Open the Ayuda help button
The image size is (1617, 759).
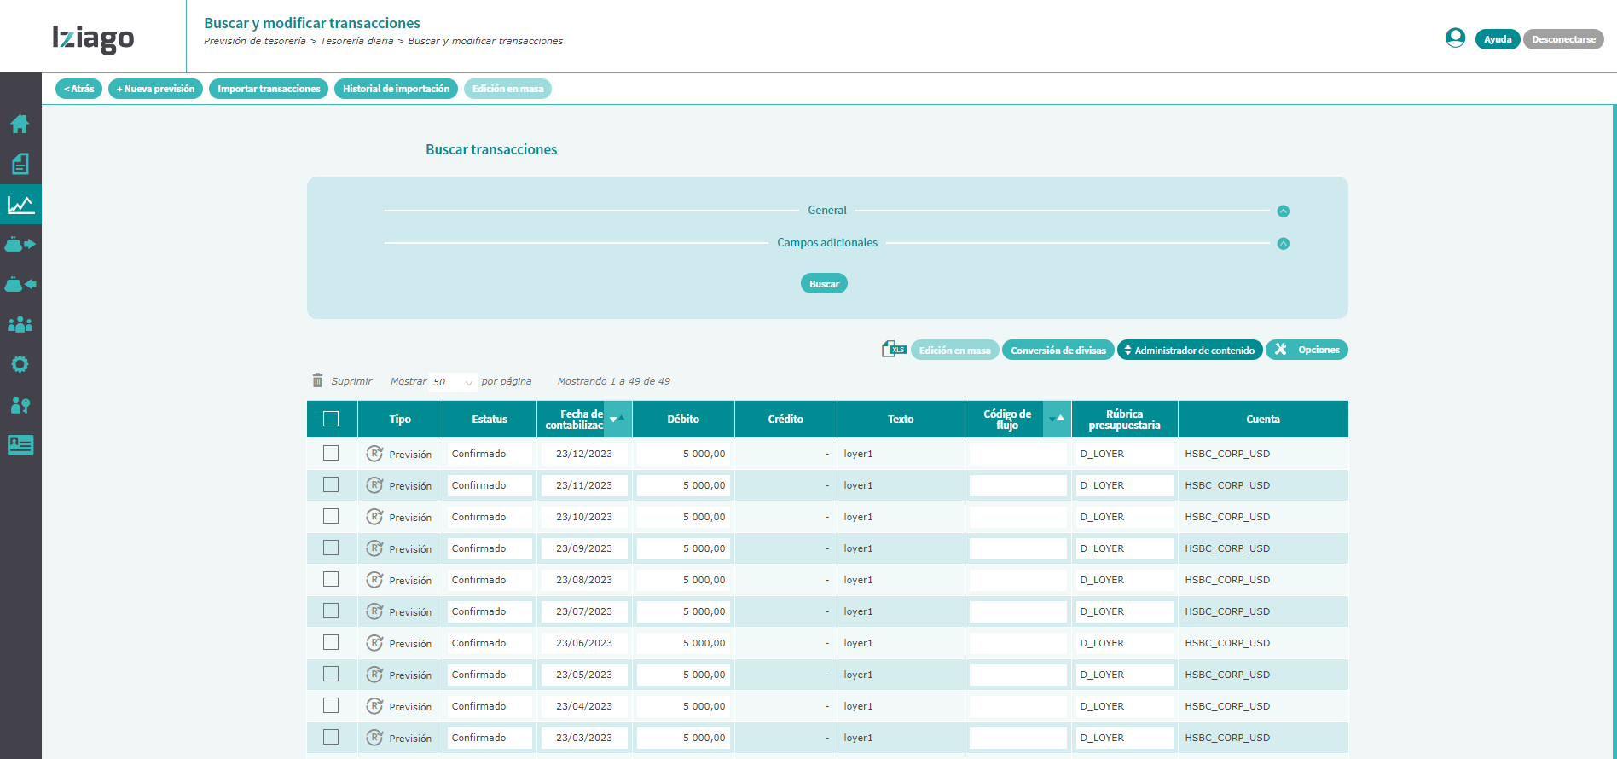[x=1497, y=39]
